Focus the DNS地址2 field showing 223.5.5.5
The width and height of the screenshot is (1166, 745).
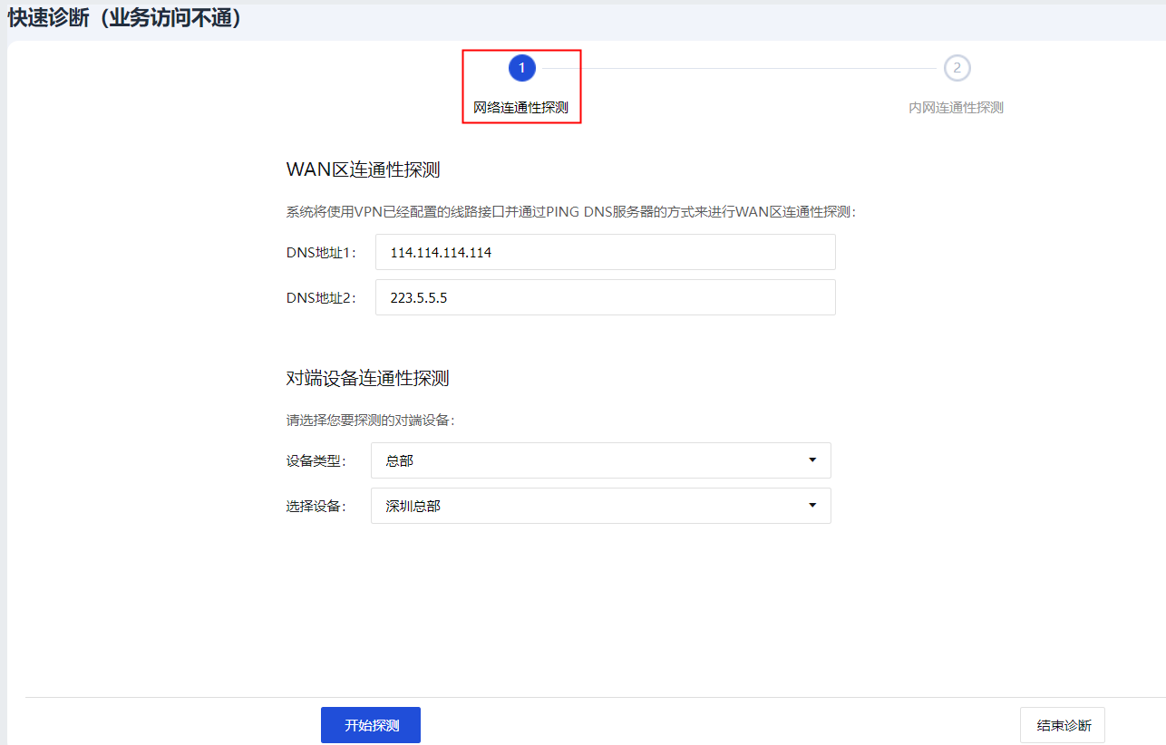coord(605,297)
